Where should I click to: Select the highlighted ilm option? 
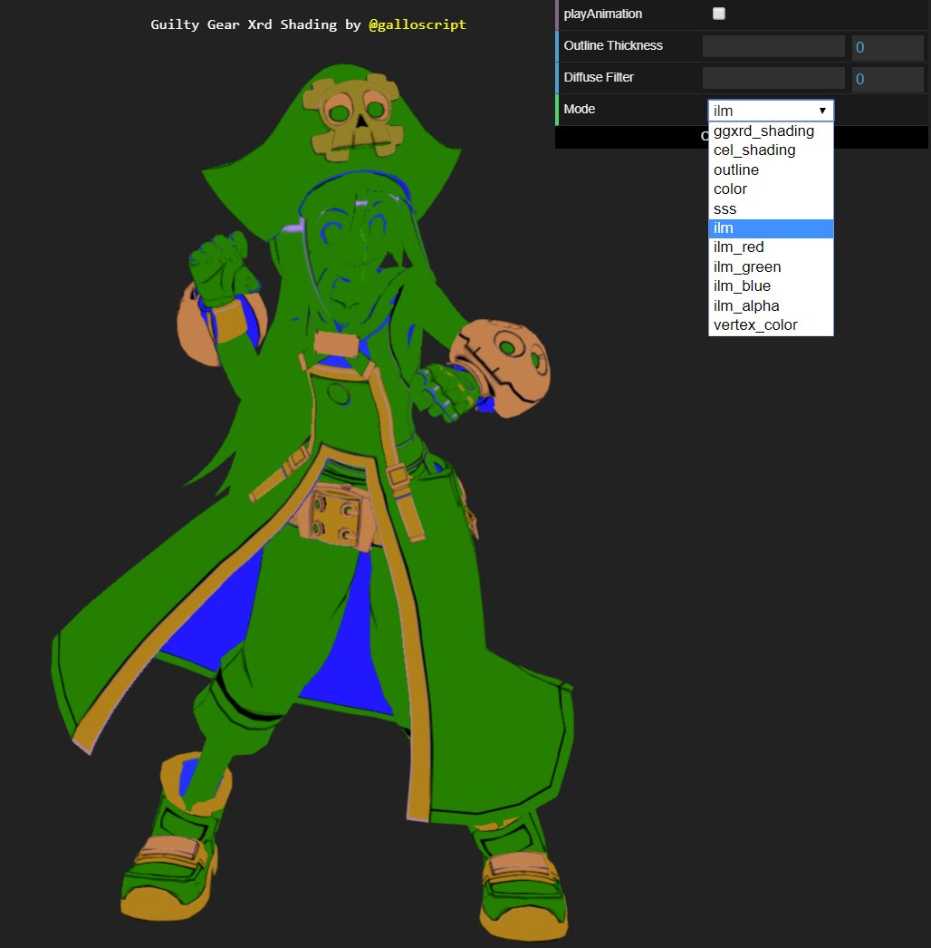coord(771,227)
